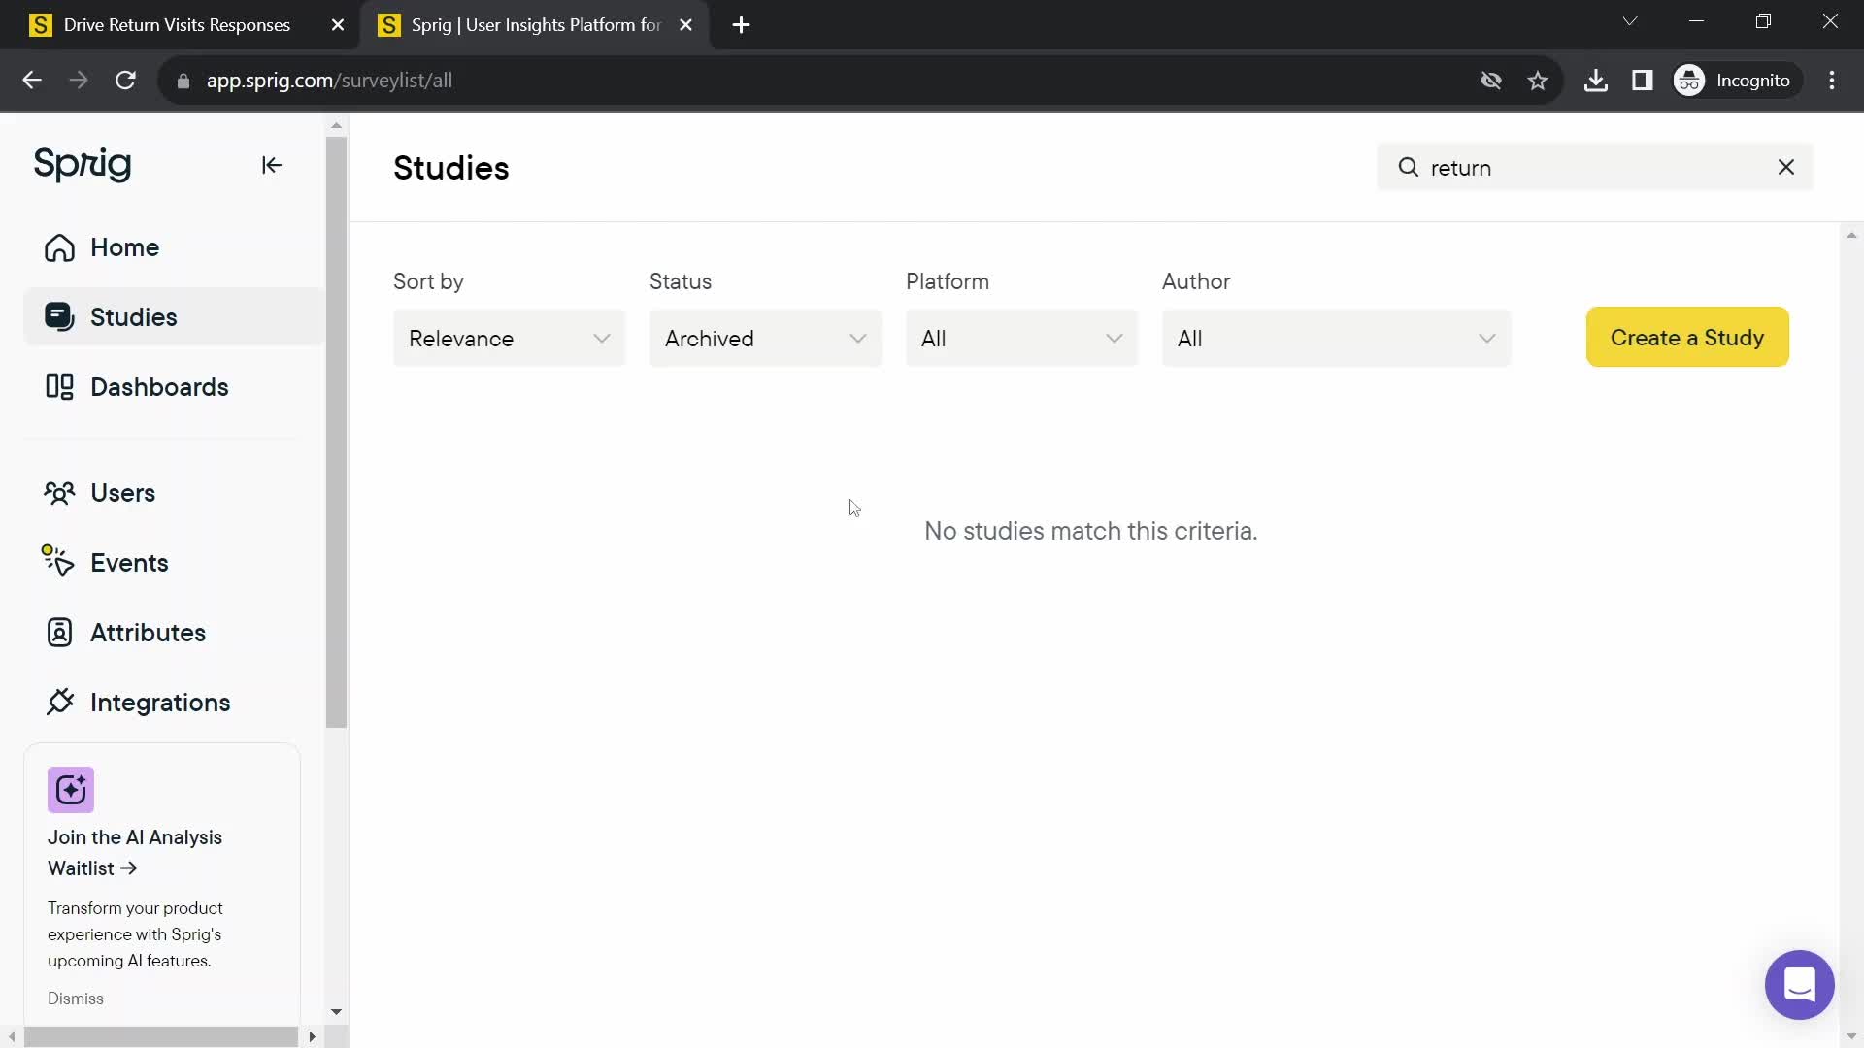
Task: Navigate to Users section
Action: pos(123,493)
